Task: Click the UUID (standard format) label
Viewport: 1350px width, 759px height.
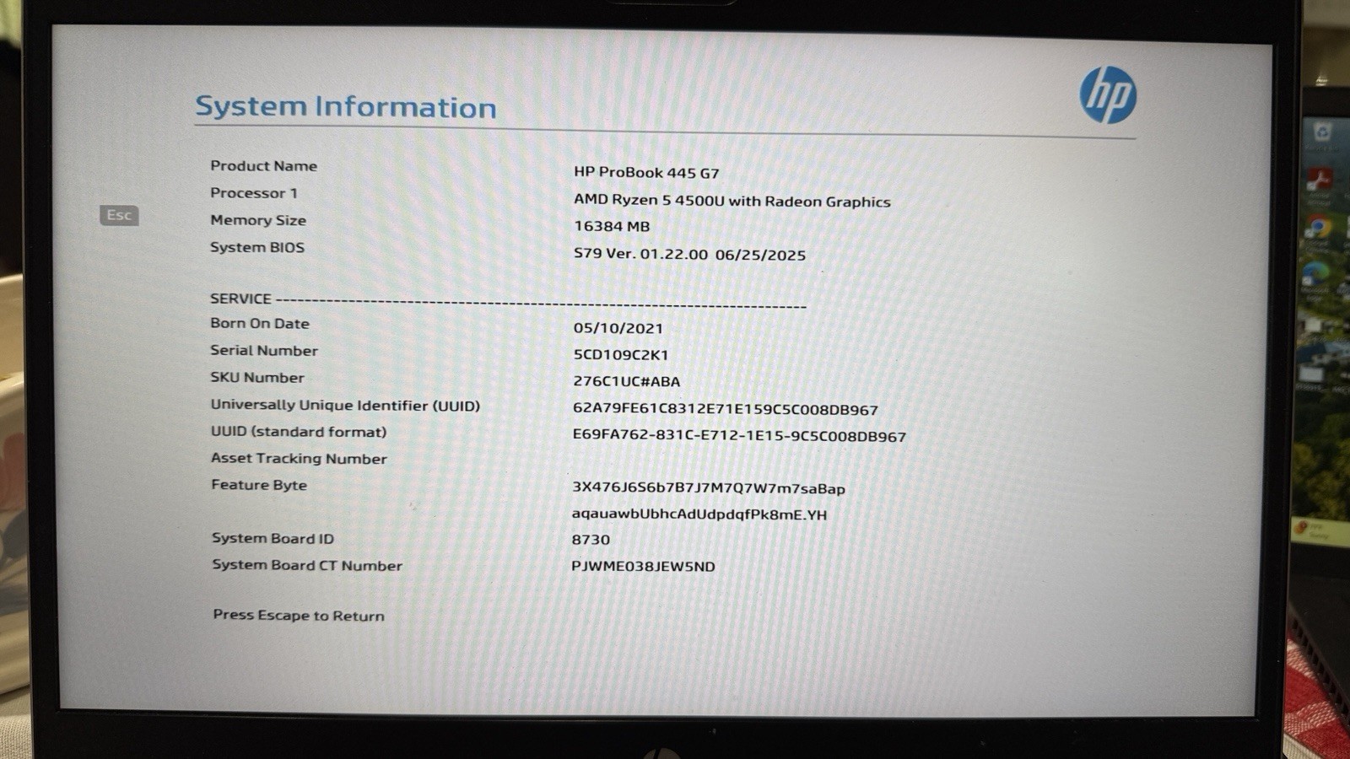Action: (x=299, y=432)
